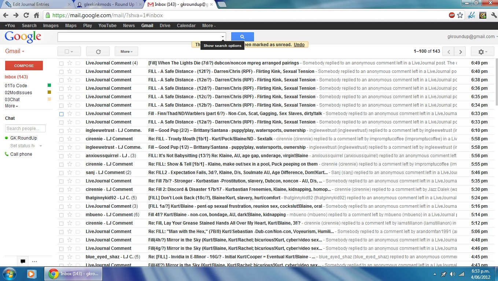Open the select-all checkbox dropdown
Viewport: 498px width, 281px height.
[69, 52]
